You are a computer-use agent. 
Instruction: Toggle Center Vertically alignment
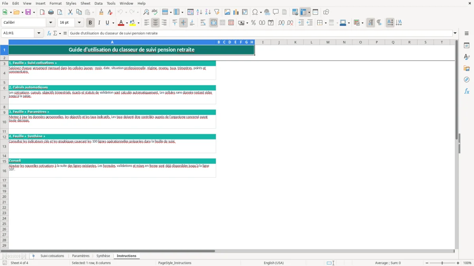(x=183, y=23)
